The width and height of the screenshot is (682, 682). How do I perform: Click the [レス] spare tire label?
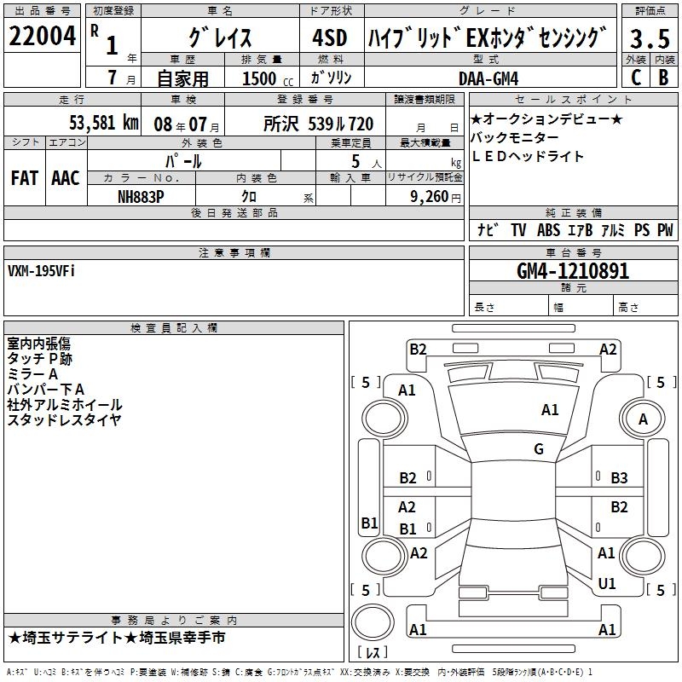(x=373, y=652)
